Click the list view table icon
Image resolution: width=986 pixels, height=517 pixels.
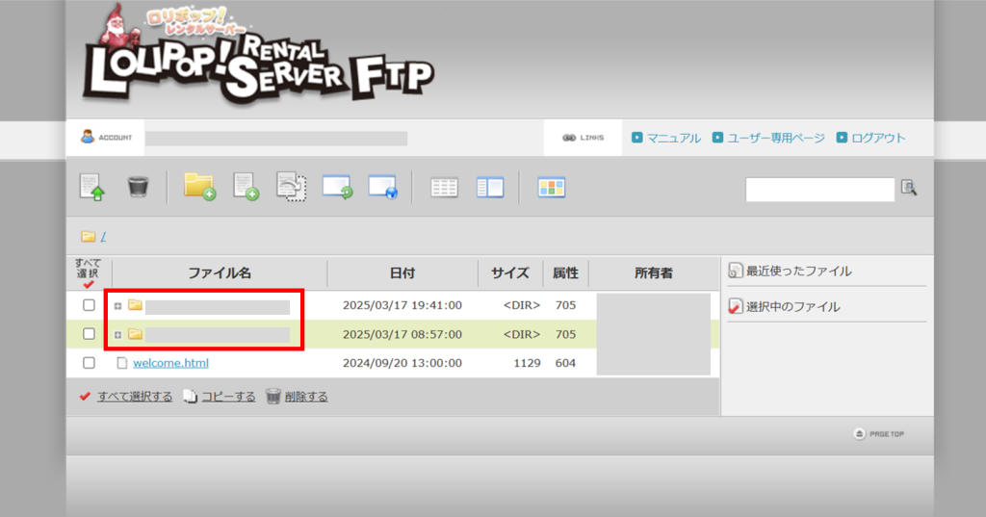coord(444,188)
